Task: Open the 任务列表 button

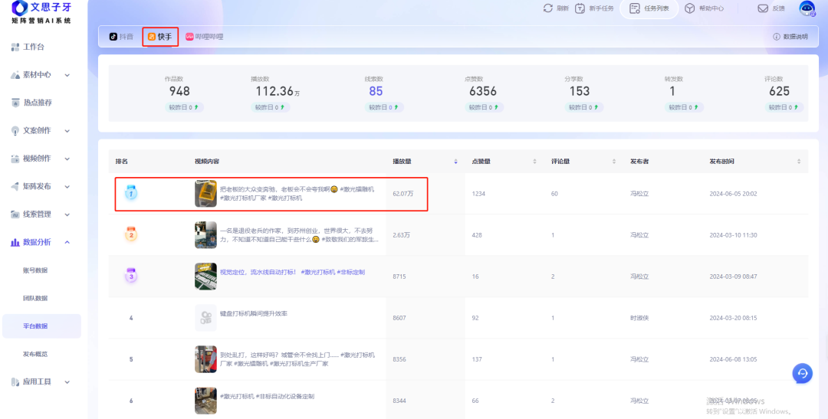Action: tap(649, 8)
